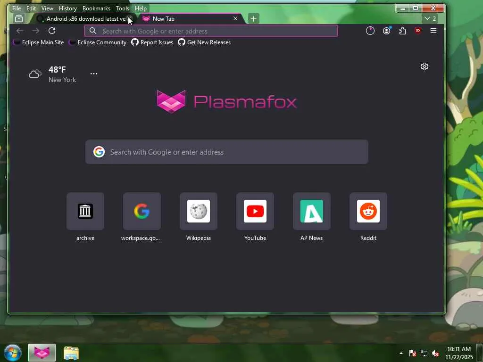
Task: Open the View menu
Action: click(x=47, y=8)
